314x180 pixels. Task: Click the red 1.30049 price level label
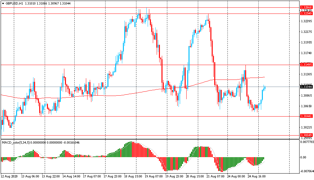tap(306, 135)
